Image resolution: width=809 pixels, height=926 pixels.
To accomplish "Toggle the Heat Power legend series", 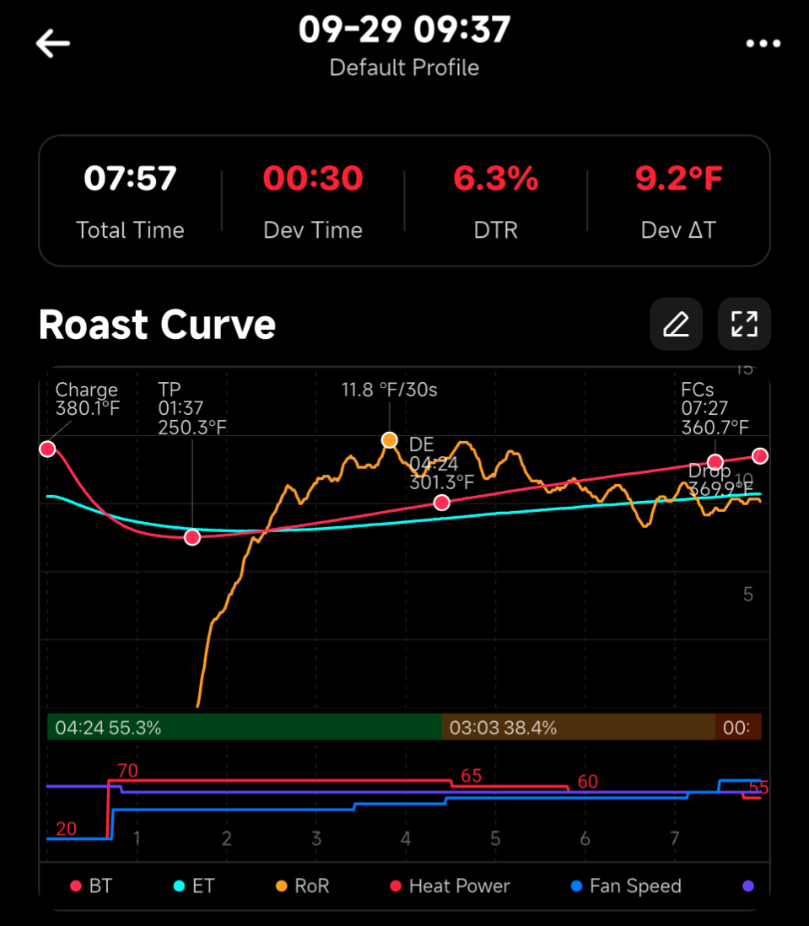I will coord(450,886).
